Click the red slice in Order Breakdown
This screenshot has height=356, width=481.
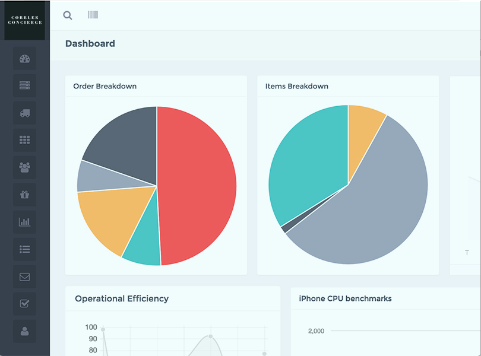[196, 184]
